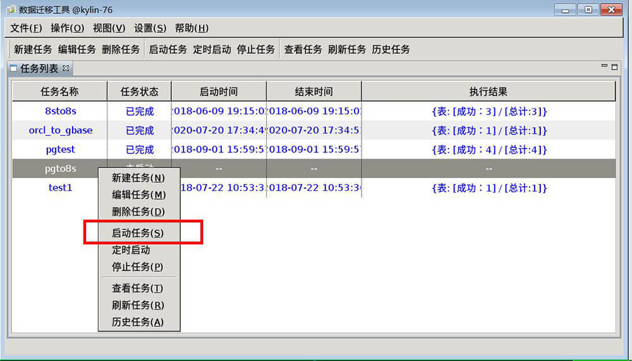Choose 刷新任务(R) in context menu
Screen dimensions: 632x361
138,305
